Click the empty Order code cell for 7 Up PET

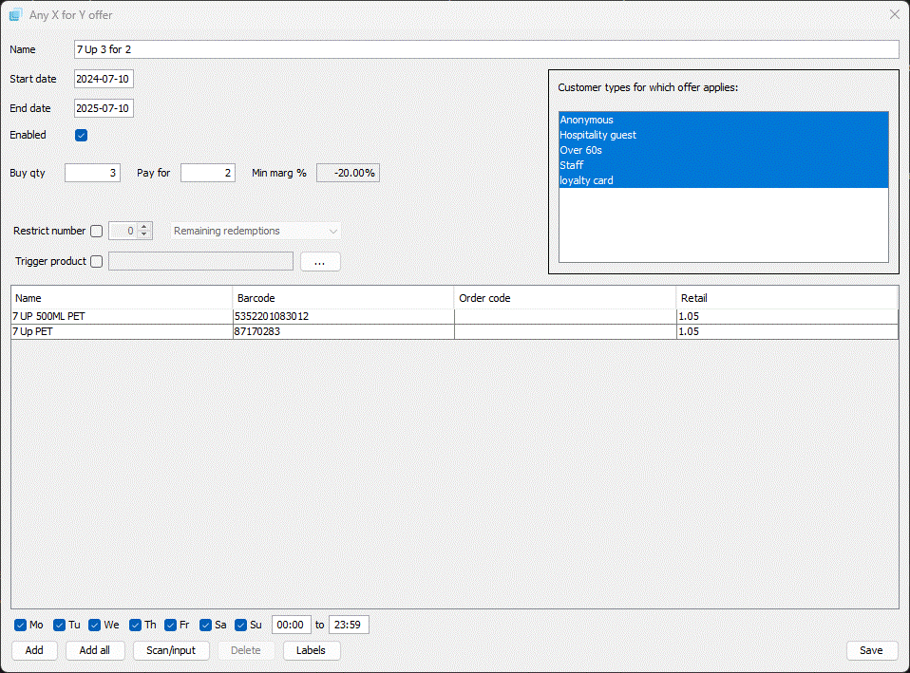point(565,331)
